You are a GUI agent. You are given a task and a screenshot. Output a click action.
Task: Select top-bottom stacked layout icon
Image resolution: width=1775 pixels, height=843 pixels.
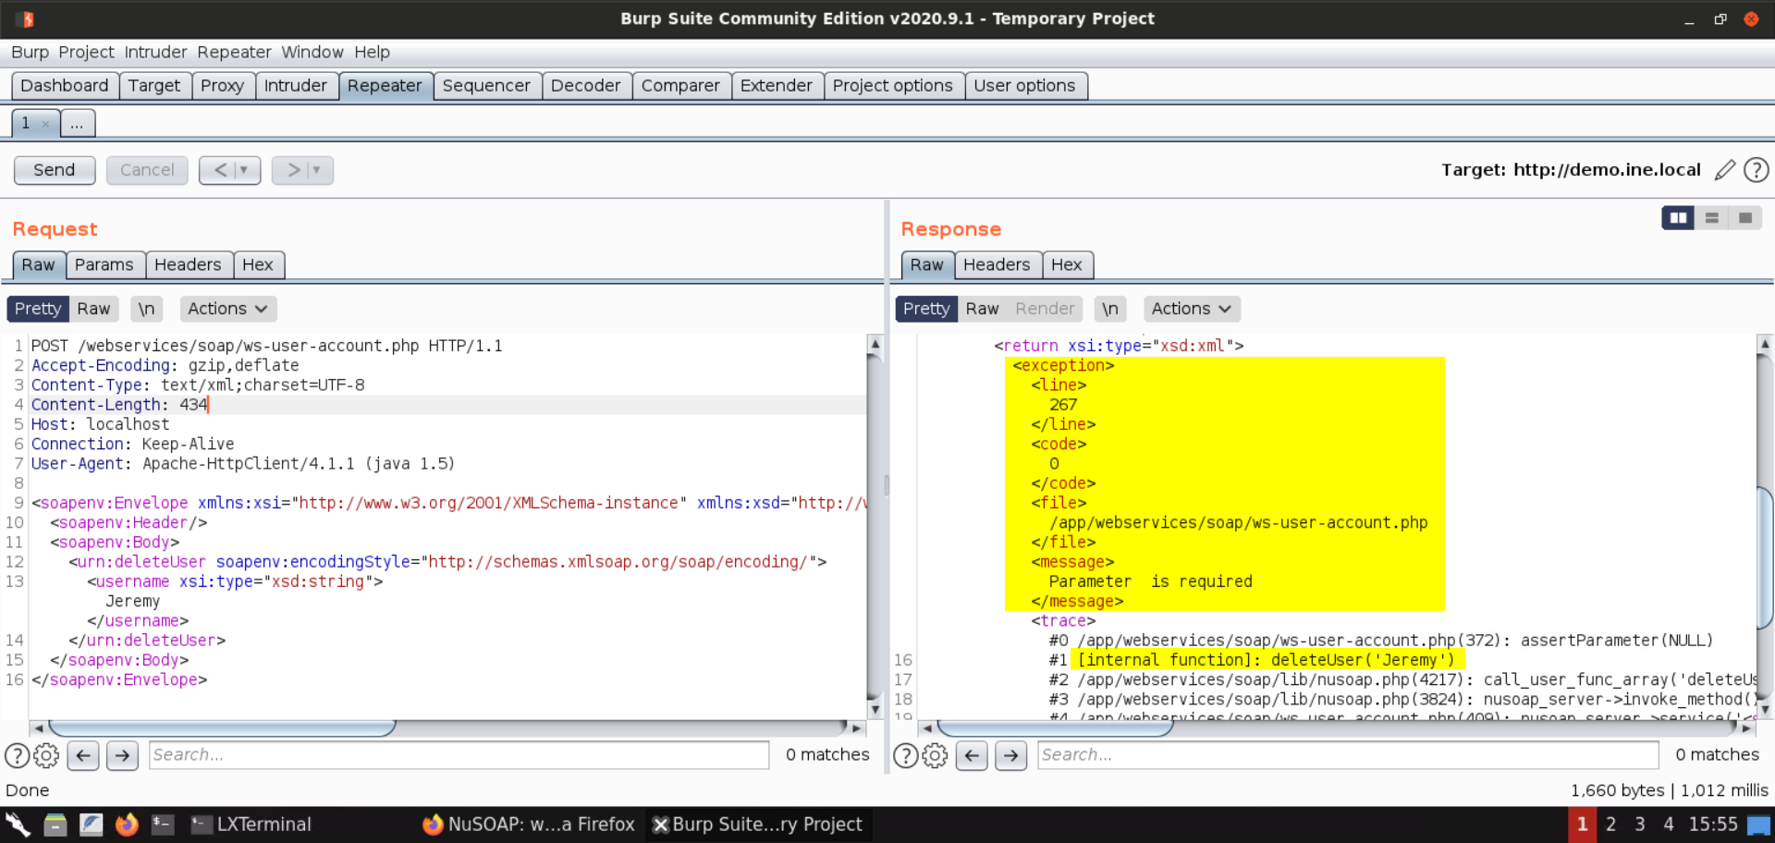pos(1711,218)
